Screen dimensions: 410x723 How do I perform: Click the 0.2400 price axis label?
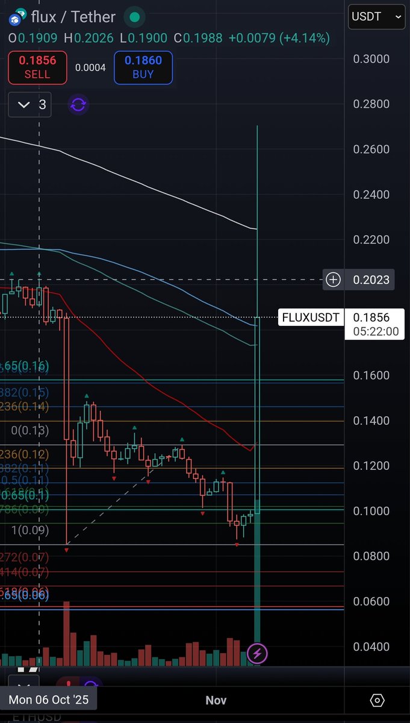[x=371, y=195]
